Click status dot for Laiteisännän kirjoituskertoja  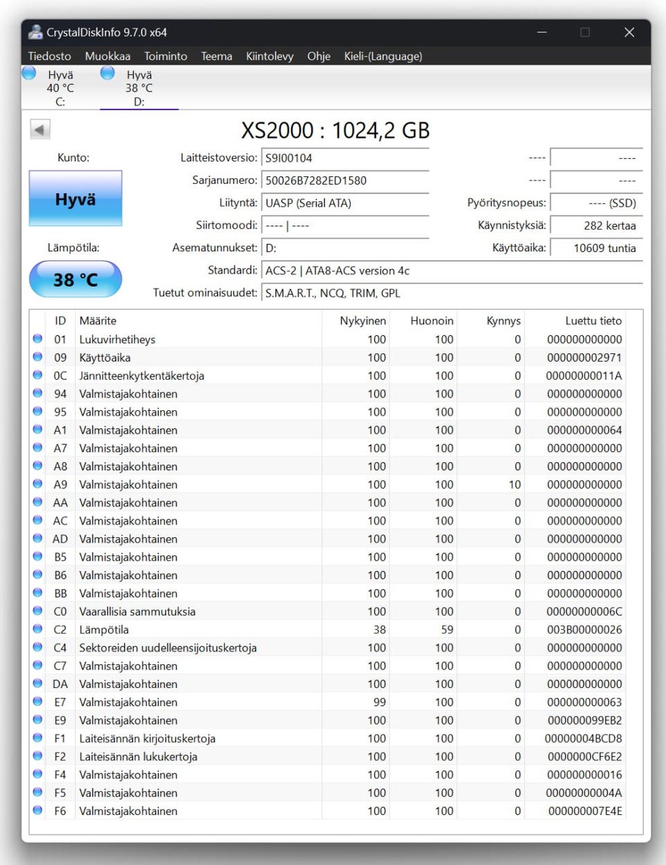[x=37, y=737]
